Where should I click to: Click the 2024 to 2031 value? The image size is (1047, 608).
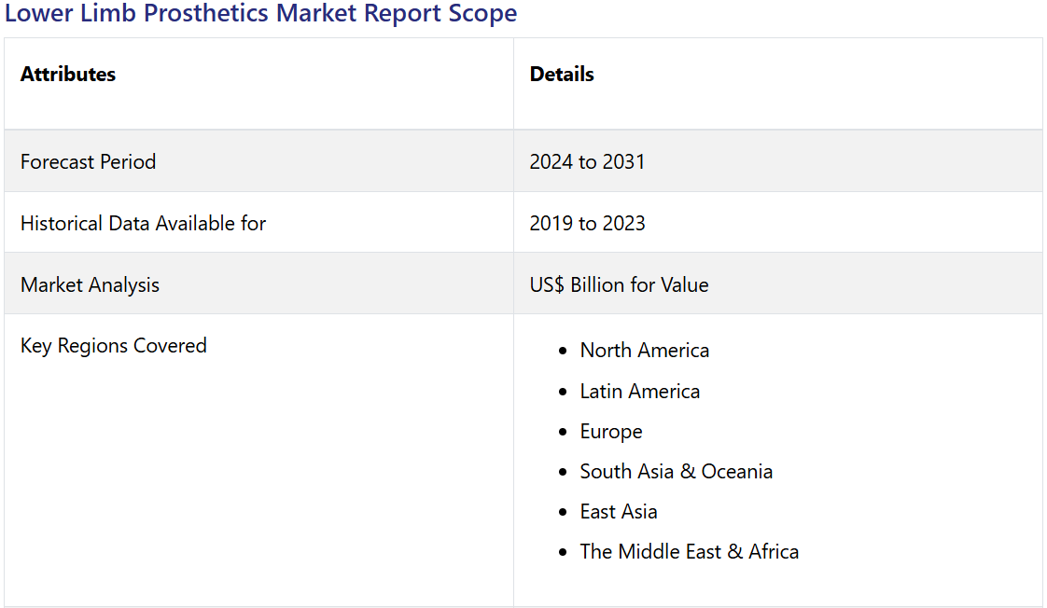coord(587,161)
